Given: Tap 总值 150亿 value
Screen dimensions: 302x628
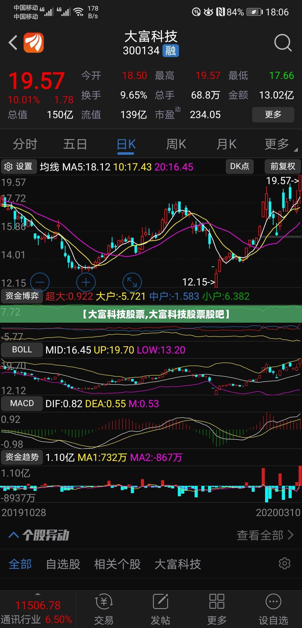Looking at the screenshot, I should click(x=60, y=115).
